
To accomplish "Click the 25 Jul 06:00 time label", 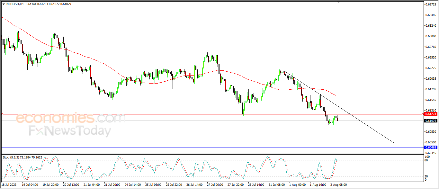I will click(153, 185).
